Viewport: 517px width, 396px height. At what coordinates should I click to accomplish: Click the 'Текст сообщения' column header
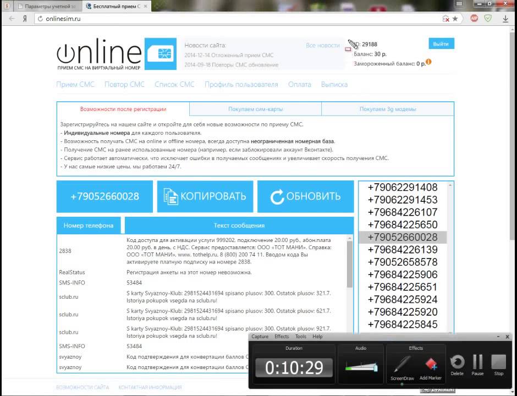[x=239, y=226]
